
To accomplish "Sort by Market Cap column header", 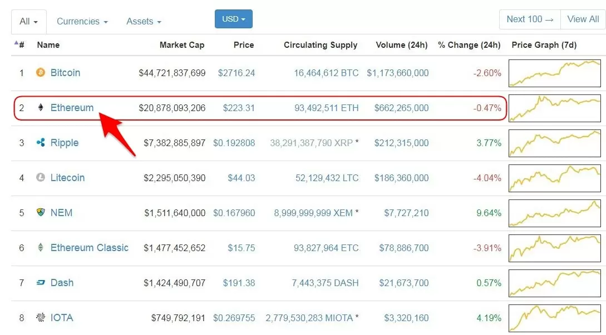I will coord(181,45).
